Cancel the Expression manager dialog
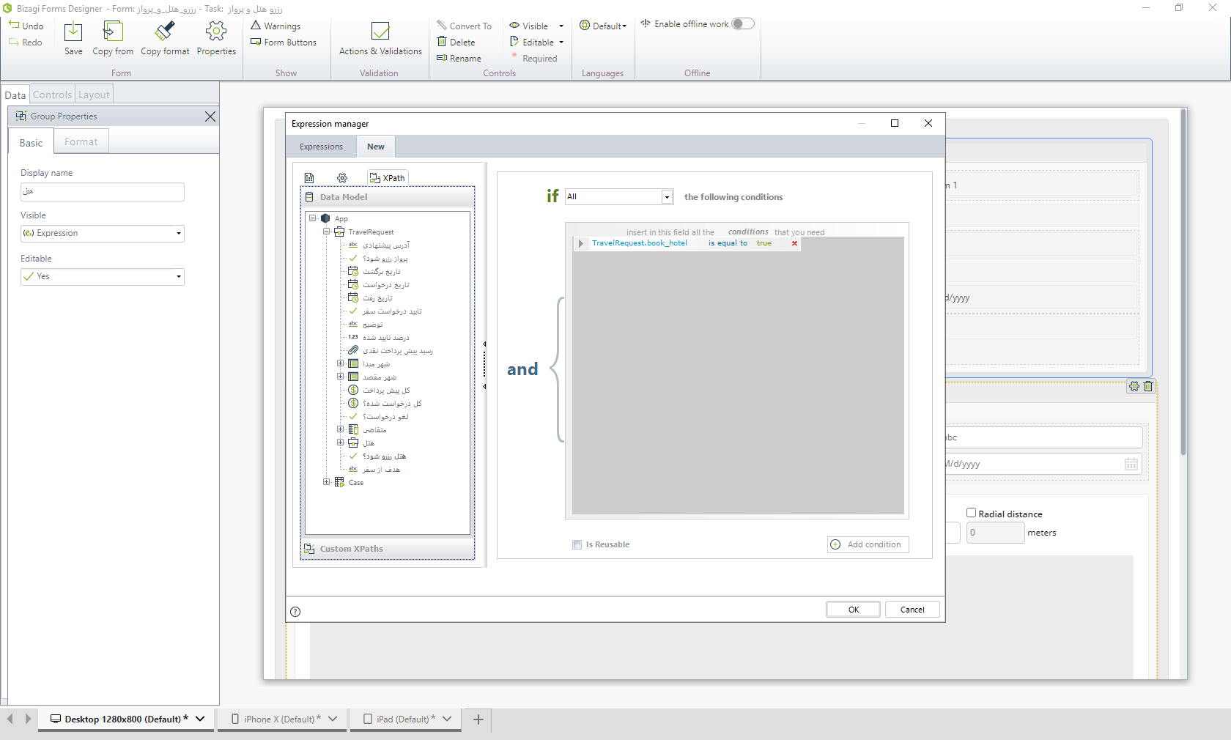 pos(912,610)
